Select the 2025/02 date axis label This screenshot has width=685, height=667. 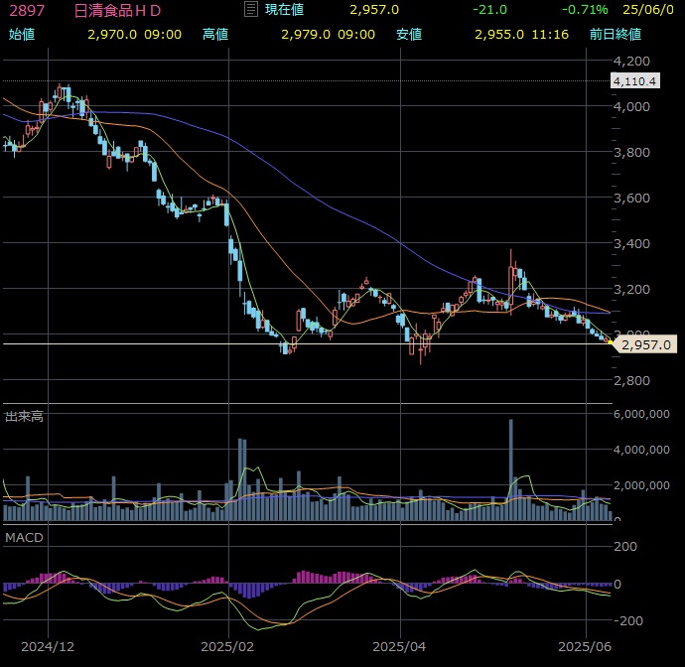(x=227, y=647)
